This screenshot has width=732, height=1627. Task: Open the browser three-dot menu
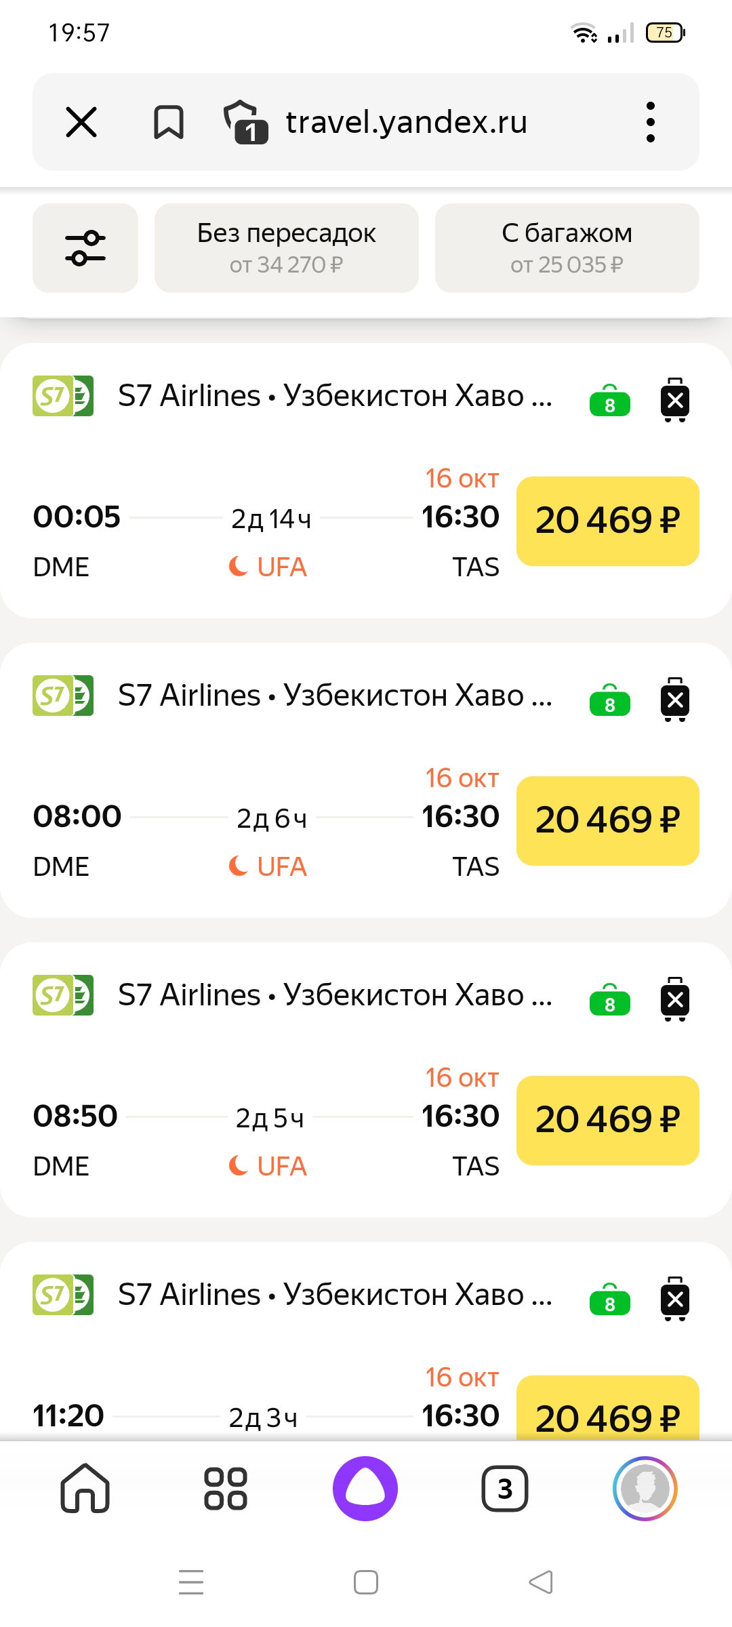(x=651, y=122)
